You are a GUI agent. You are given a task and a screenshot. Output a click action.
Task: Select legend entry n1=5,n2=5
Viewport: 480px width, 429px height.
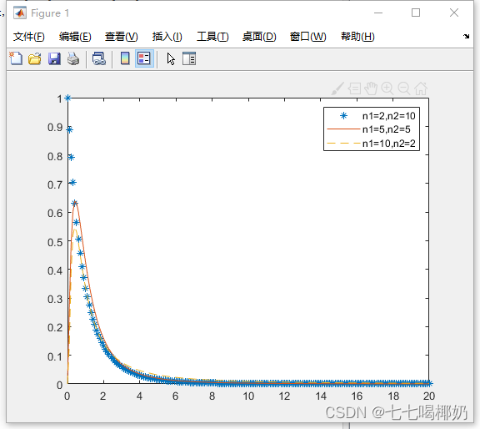coord(369,129)
